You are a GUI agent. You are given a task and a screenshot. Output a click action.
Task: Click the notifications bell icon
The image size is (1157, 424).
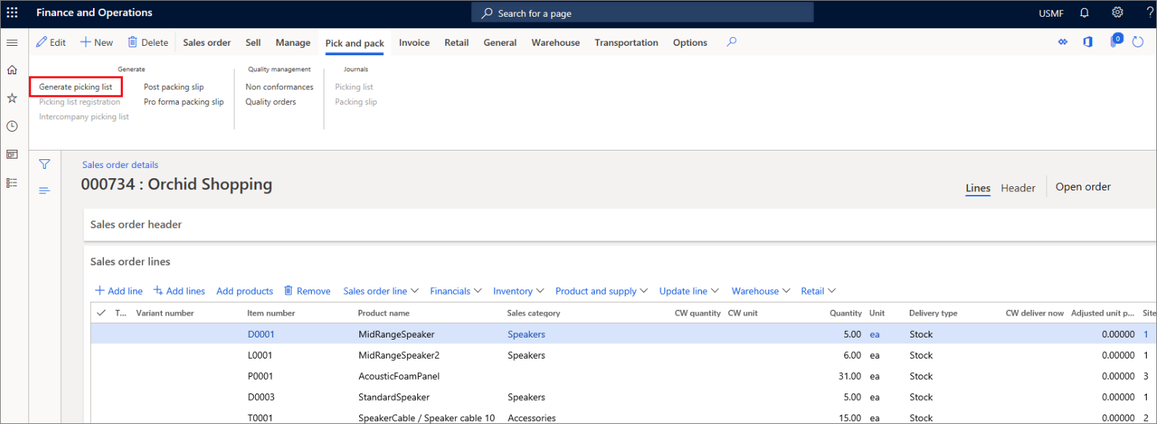click(1084, 13)
